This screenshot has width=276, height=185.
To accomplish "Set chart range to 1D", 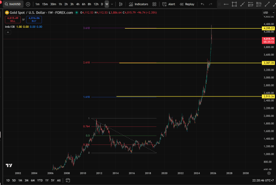I will (8, 181).
